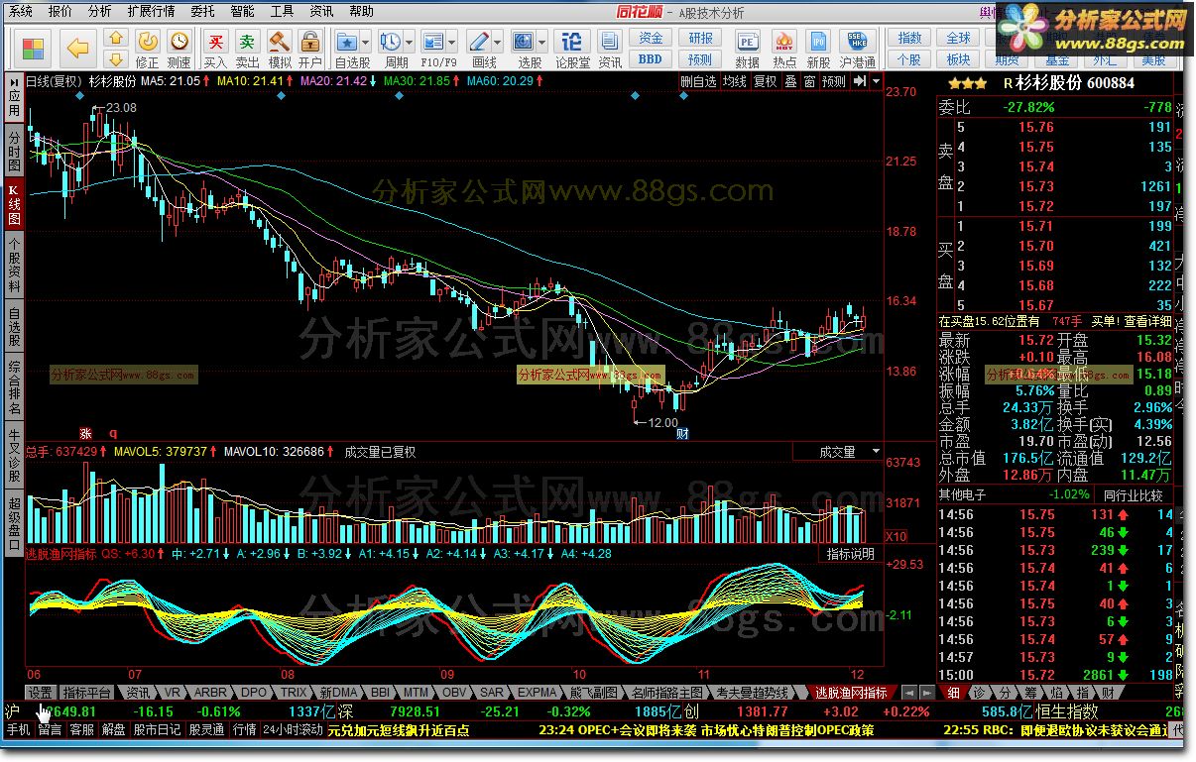Expand the 画线 drawing dropdown arrow

(x=498, y=43)
